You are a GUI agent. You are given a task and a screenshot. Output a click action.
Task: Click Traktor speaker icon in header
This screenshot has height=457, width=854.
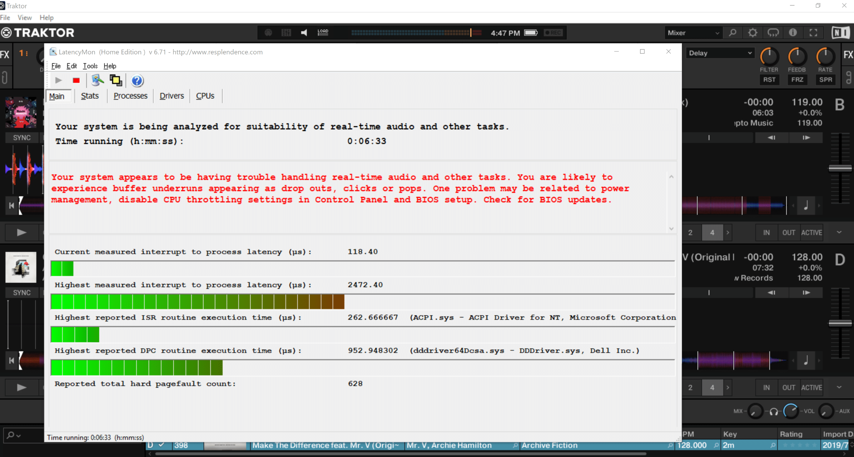point(304,33)
